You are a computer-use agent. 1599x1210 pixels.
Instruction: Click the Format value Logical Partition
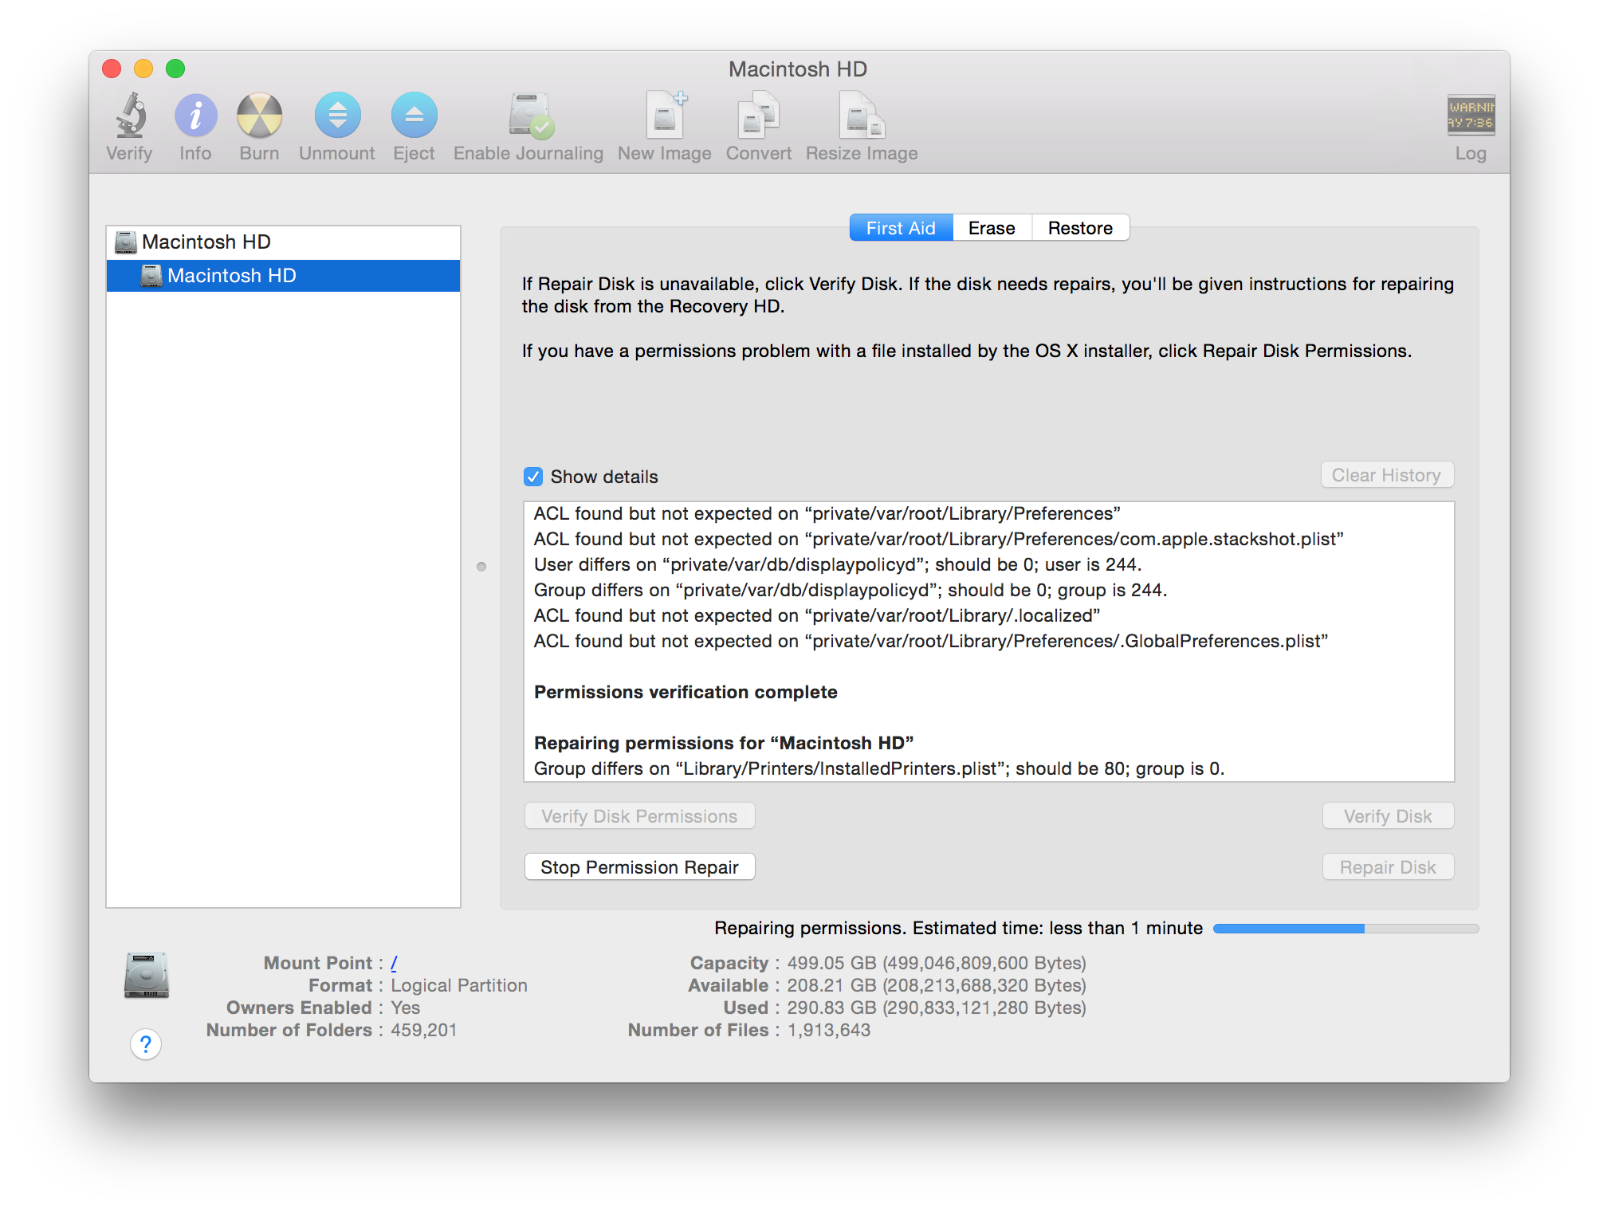(459, 985)
